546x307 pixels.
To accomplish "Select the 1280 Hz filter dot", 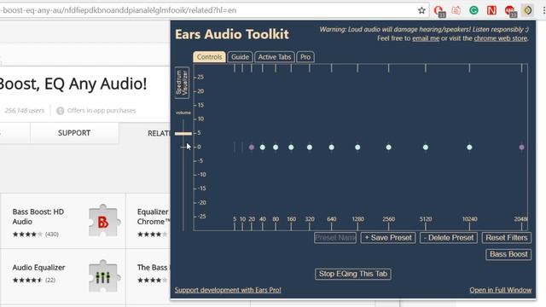I will pos(357,148).
